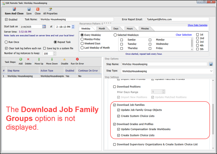Toggle Download Grades and Profiles checkbox
Image resolution: width=217 pixels, height=154 pixels.
115,124
